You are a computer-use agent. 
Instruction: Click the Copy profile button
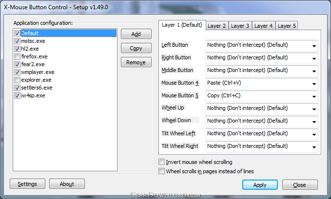pos(136,48)
